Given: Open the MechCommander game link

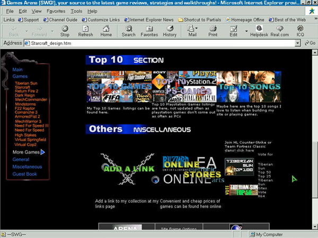Looking at the screenshot, I should pyautogui.click(x=31, y=99).
